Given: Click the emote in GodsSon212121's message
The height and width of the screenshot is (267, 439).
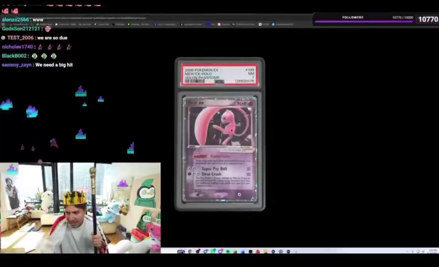Looking at the screenshot, I should 48,29.
